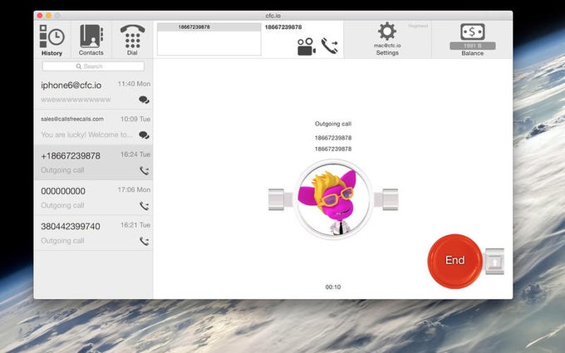Click the red End call button
The image size is (565, 353).
click(454, 261)
